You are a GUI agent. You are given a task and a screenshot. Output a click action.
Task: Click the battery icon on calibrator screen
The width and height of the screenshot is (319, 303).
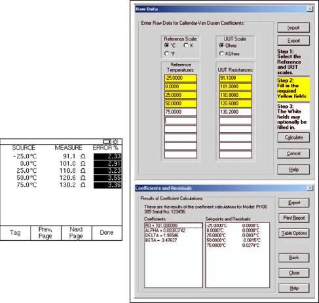point(107,142)
